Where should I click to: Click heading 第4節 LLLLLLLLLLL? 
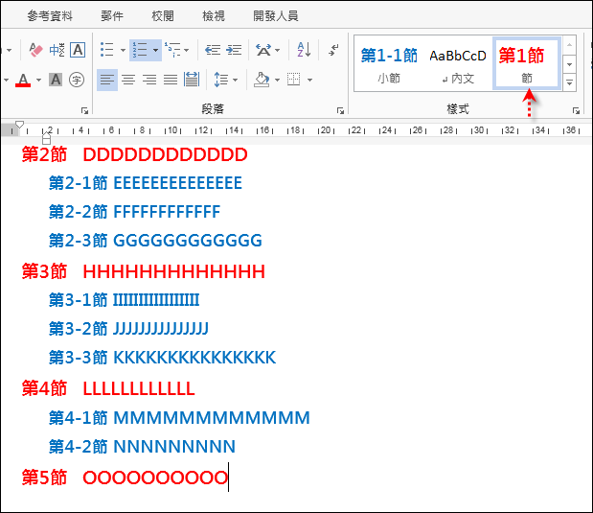[108, 388]
